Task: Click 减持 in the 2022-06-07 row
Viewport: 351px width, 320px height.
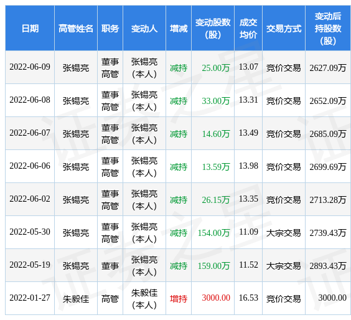Action: click(179, 134)
